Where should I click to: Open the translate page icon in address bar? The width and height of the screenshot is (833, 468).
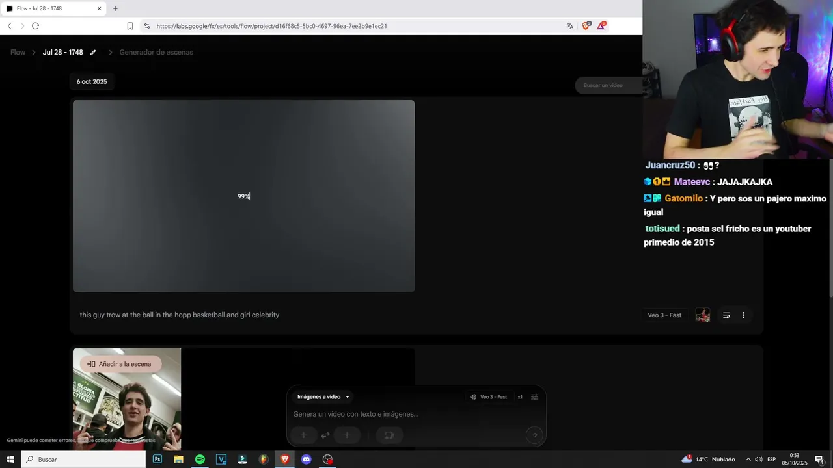(x=570, y=26)
